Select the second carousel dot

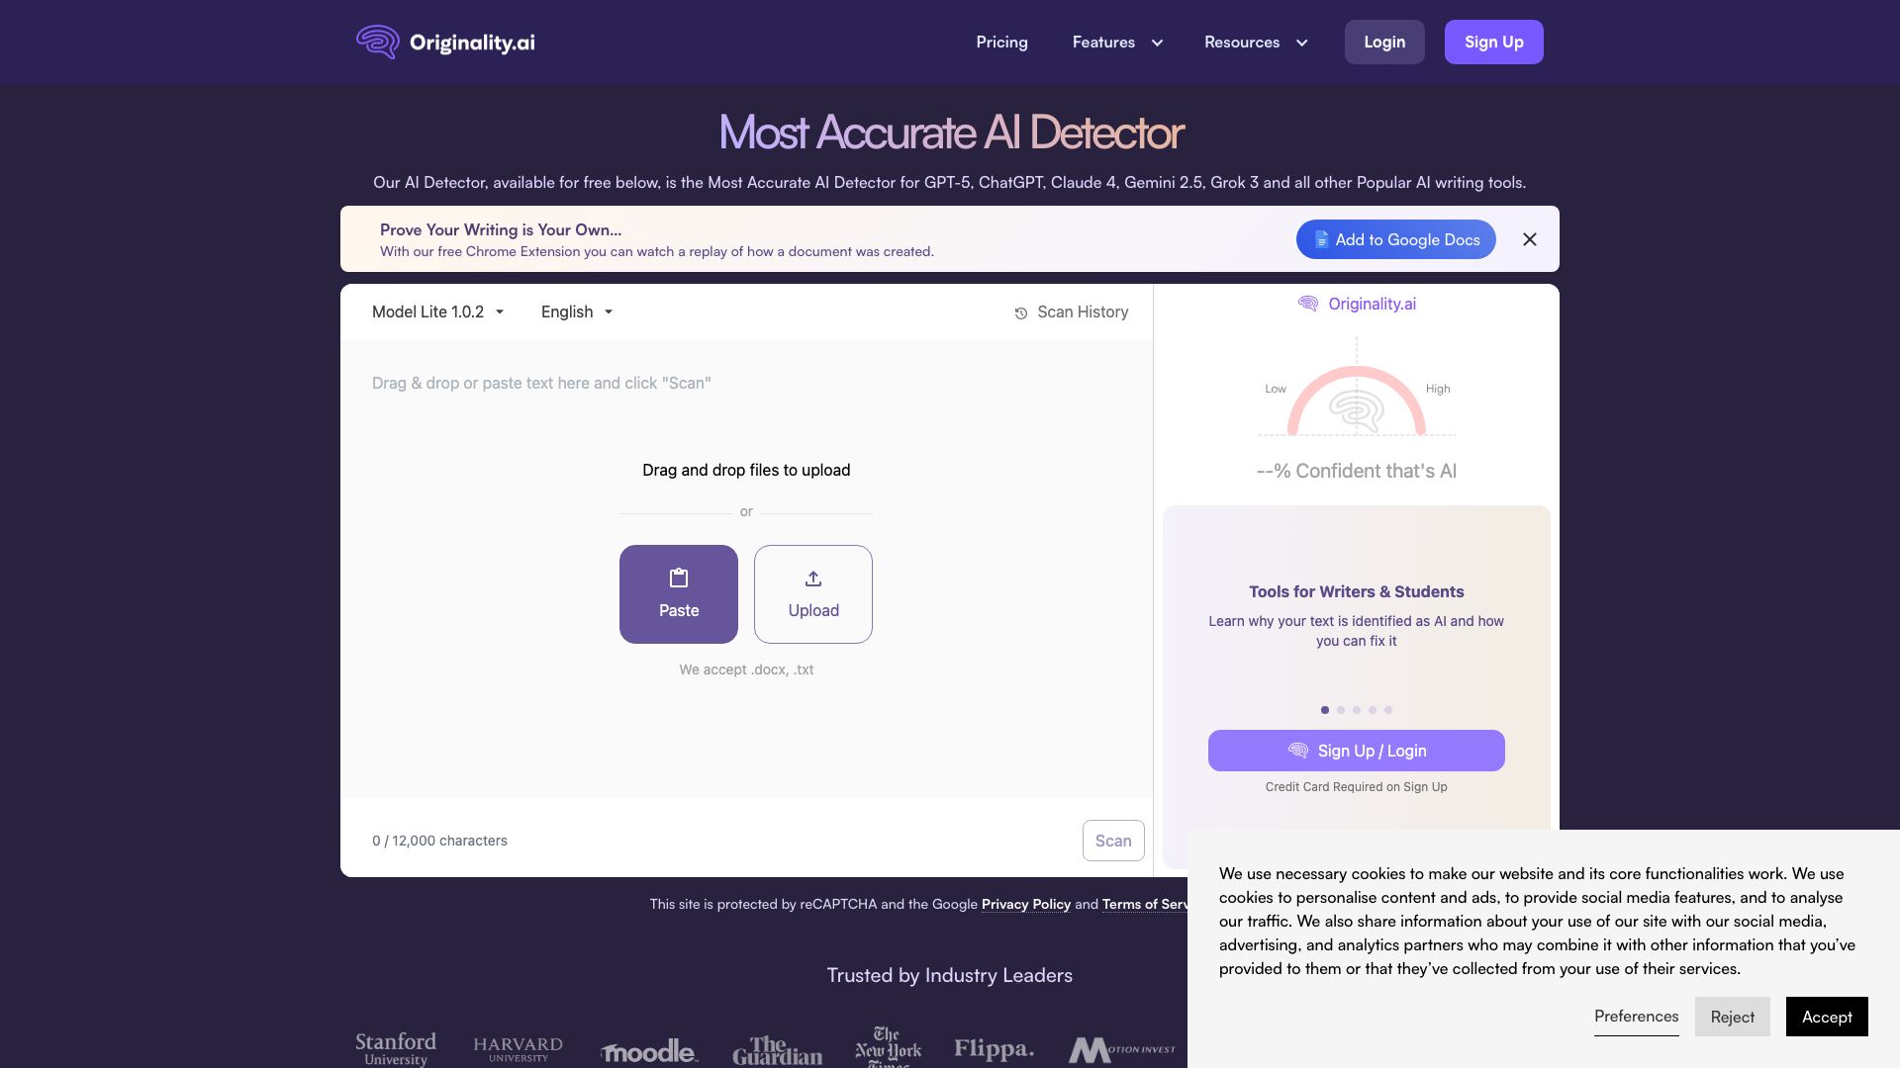pos(1341,709)
